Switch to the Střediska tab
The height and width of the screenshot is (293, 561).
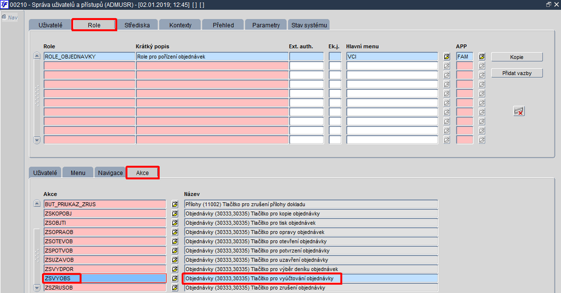[137, 25]
